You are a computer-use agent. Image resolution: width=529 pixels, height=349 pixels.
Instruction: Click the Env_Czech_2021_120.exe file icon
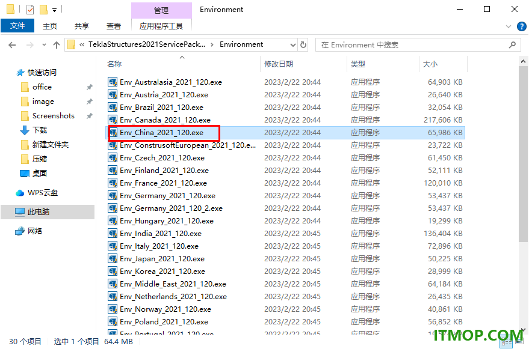click(113, 157)
